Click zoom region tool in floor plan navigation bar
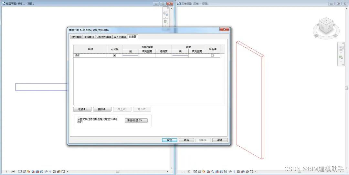 click(165, 22)
